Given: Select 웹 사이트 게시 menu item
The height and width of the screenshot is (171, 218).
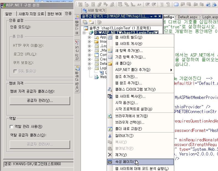Looking at the screenshot, I should point(140,44).
